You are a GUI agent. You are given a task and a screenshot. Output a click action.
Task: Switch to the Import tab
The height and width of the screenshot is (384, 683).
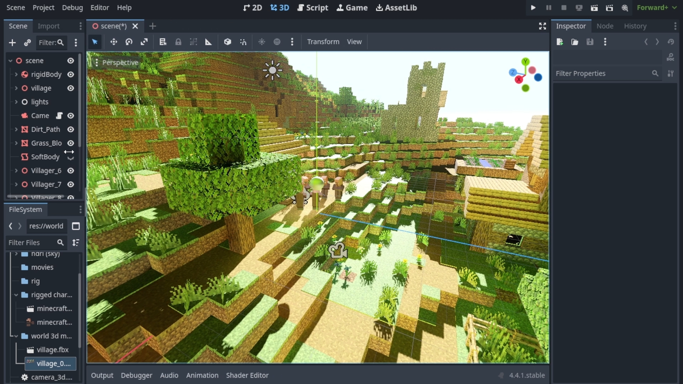coord(49,26)
